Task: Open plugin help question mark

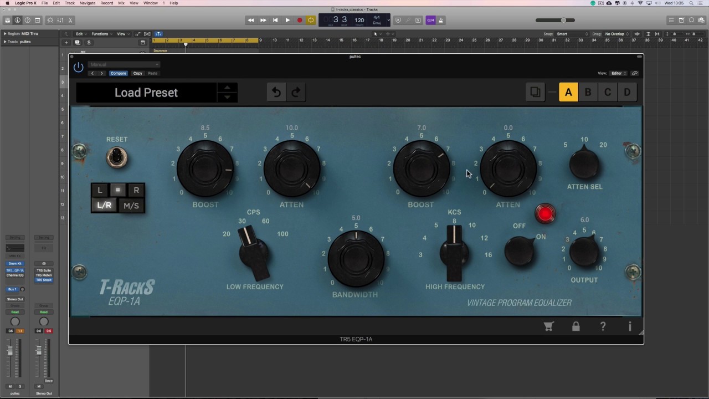Action: point(603,326)
